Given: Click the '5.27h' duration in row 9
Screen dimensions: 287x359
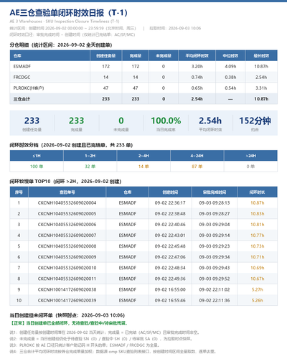Looking at the screenshot, I should (x=258, y=289).
